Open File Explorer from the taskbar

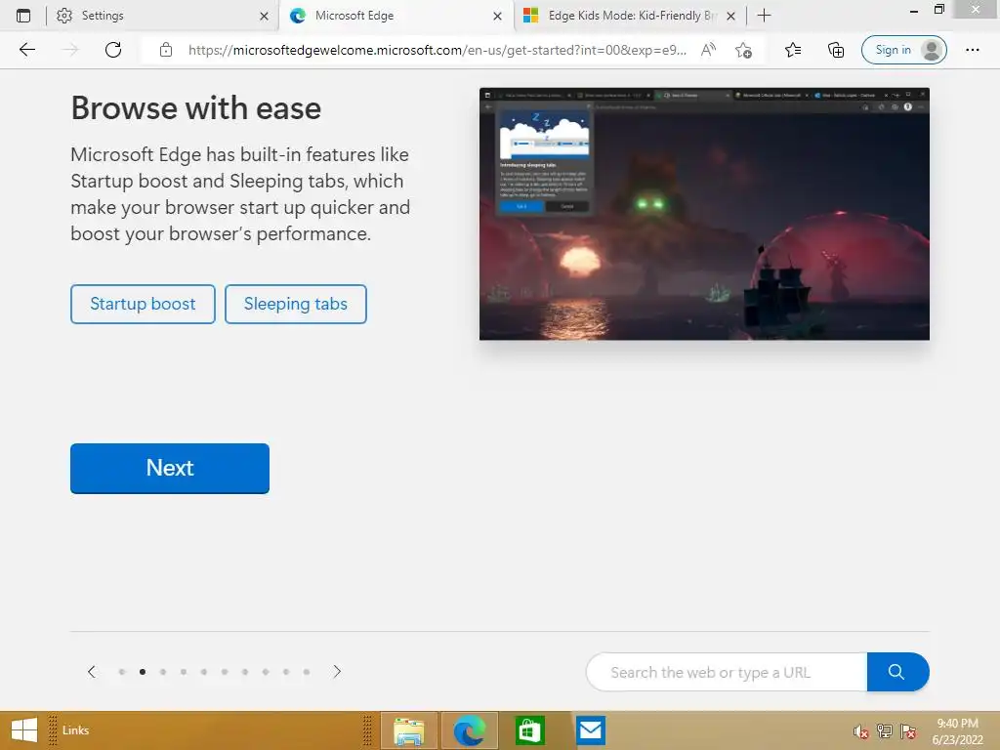pyautogui.click(x=409, y=730)
